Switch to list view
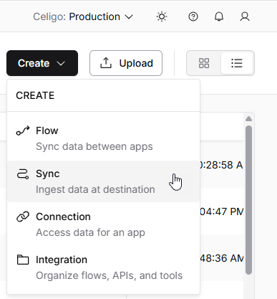This screenshot has height=299, width=277. 237,63
